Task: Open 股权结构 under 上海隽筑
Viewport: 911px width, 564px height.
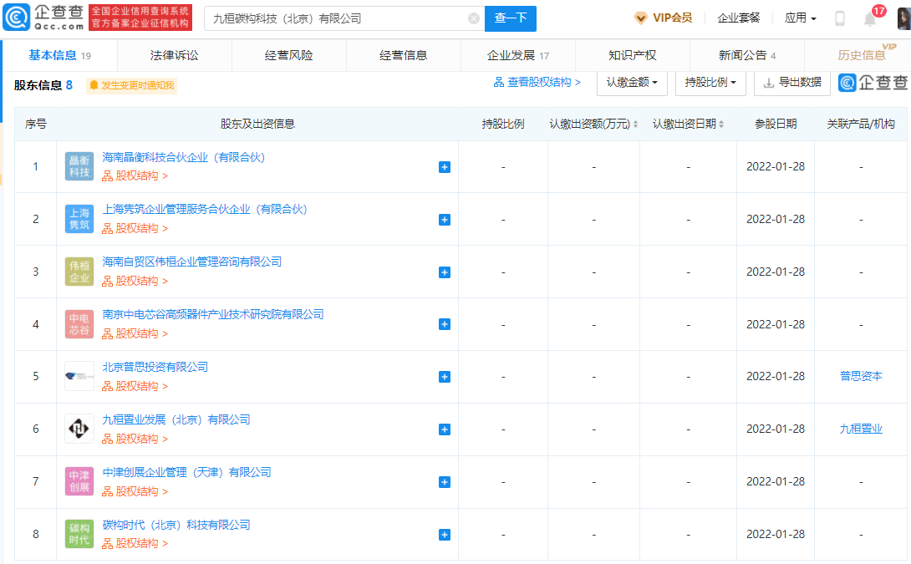Action: pos(135,228)
